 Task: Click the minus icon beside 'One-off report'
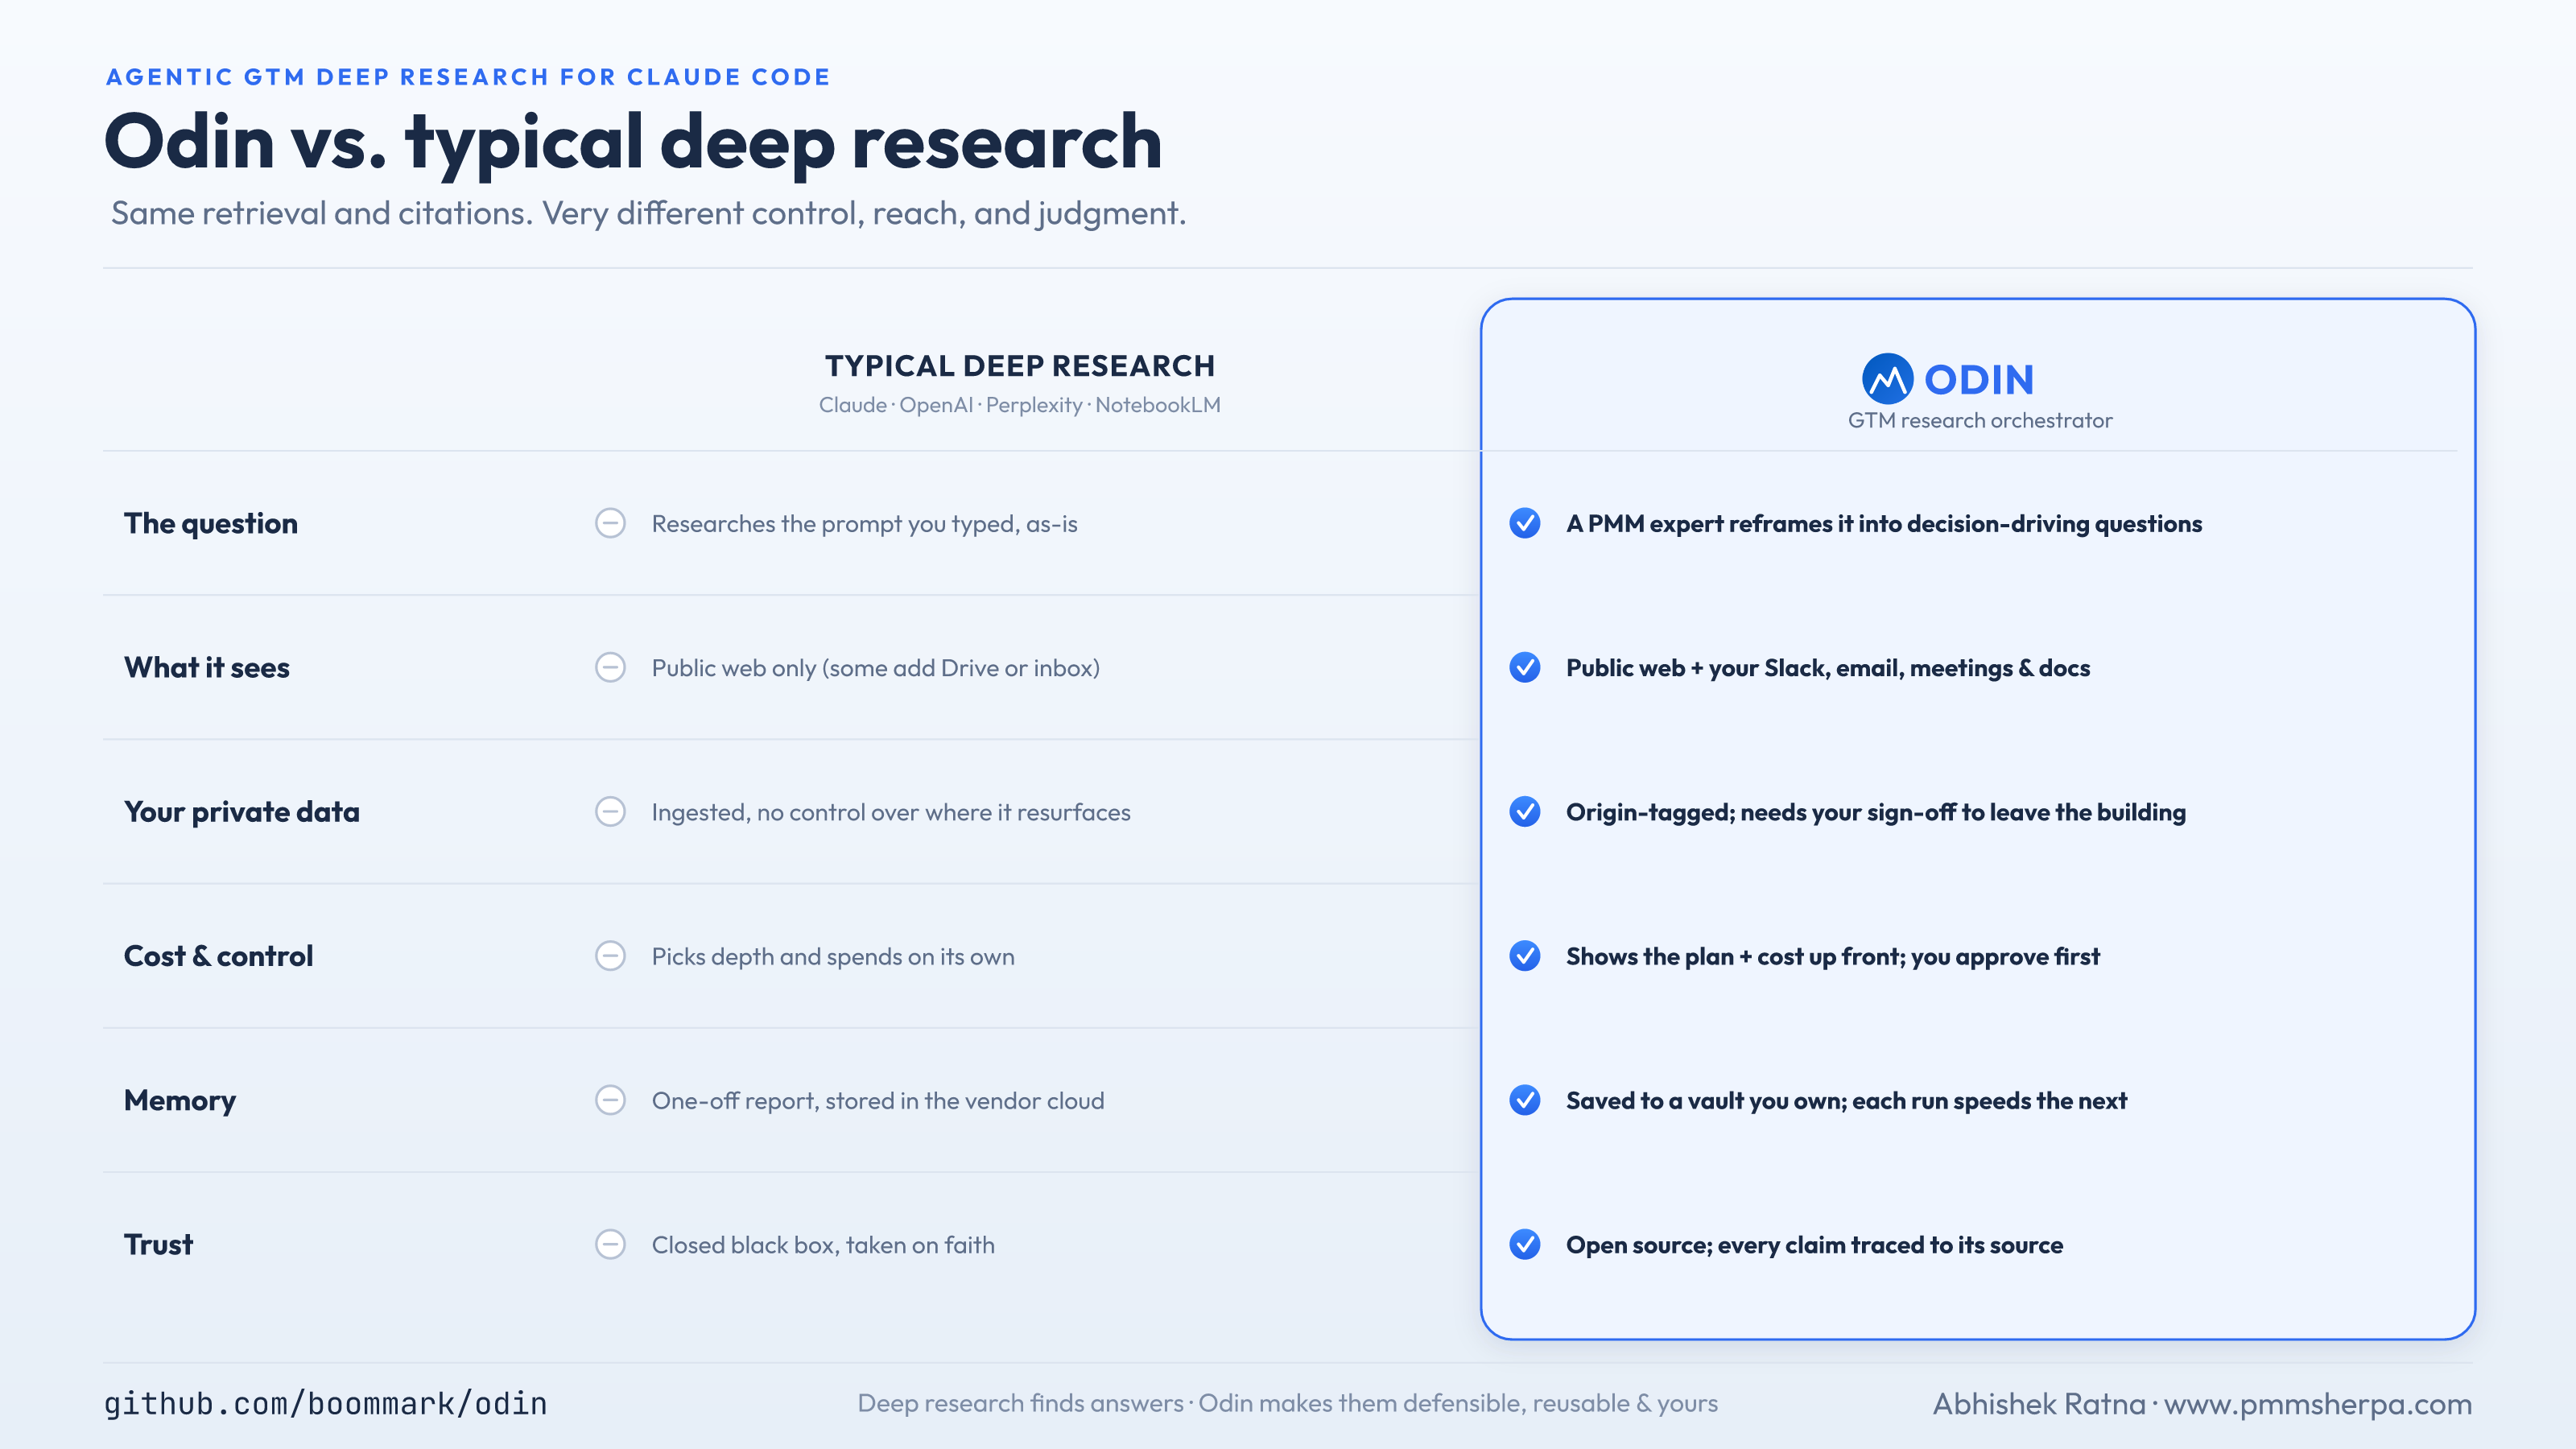coord(610,1100)
